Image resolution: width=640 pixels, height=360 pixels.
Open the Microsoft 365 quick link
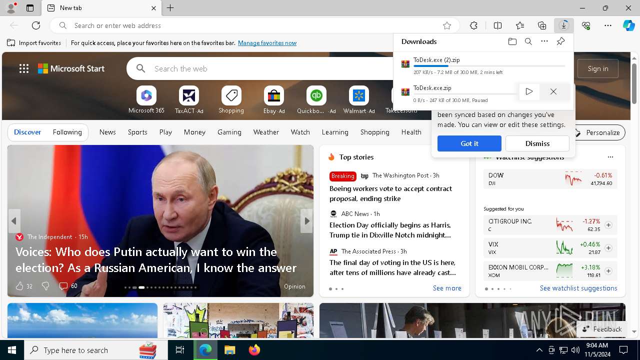[x=146, y=100]
